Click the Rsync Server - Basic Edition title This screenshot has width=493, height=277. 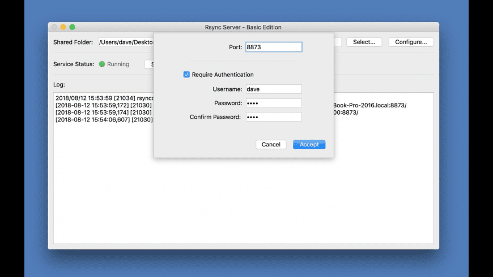[243, 27]
